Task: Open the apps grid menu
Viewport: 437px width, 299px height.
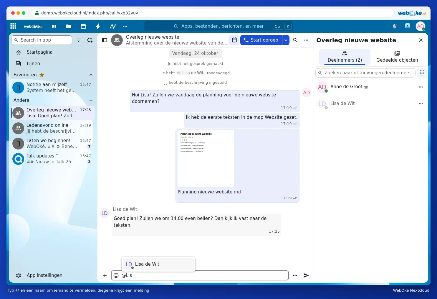Action: click(x=13, y=26)
